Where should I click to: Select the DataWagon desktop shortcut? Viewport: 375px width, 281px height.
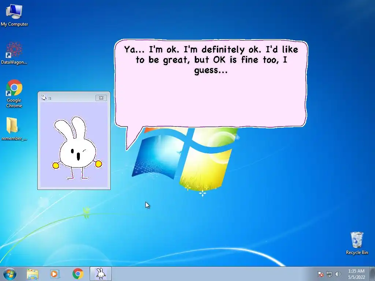[x=14, y=53]
